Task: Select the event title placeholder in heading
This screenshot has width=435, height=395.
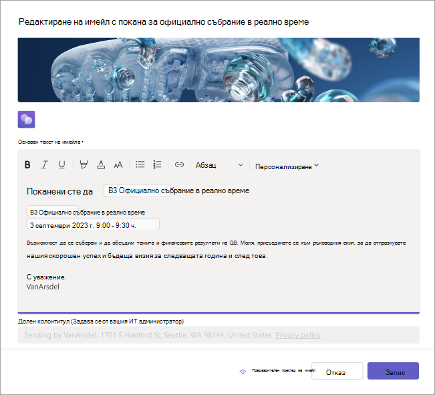Action: (x=178, y=190)
